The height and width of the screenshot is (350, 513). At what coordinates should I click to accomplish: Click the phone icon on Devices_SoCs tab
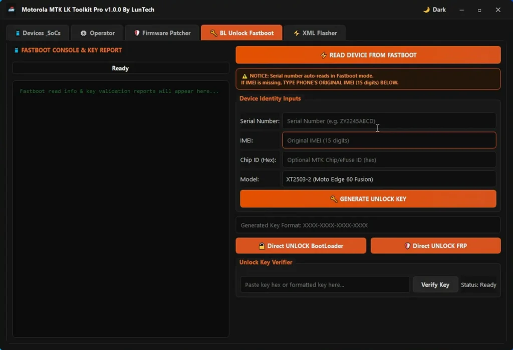pyautogui.click(x=18, y=33)
